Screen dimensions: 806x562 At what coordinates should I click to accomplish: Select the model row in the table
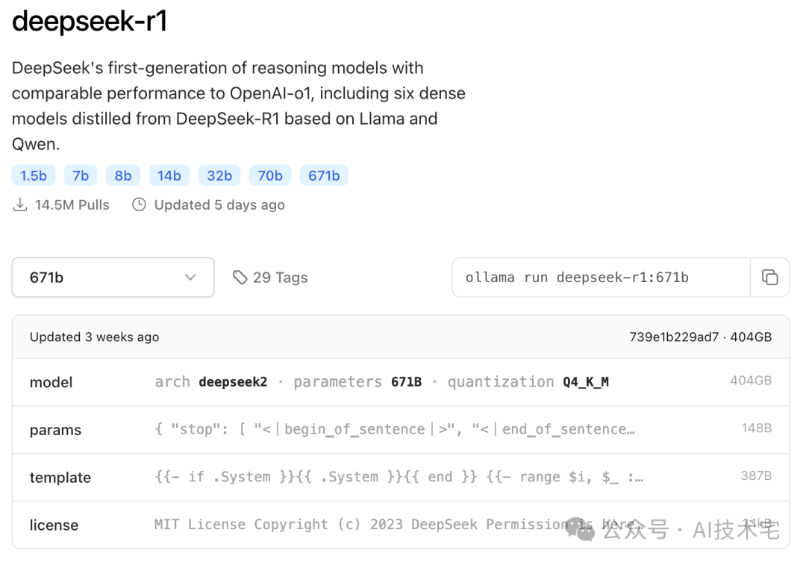pyautogui.click(x=403, y=381)
